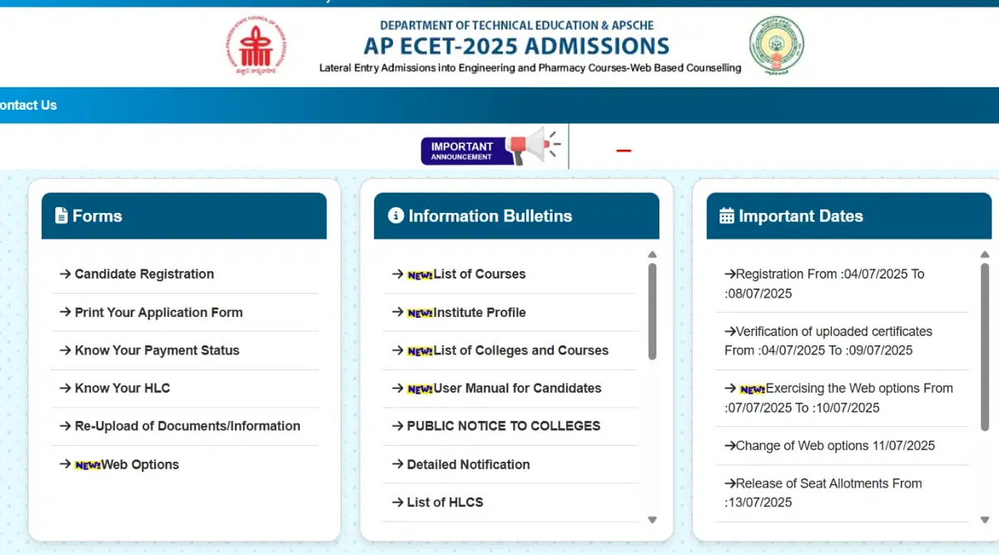Viewport: 999px width, 555px height.
Task: Click the Information Bulletins panel header
Action: point(516,216)
